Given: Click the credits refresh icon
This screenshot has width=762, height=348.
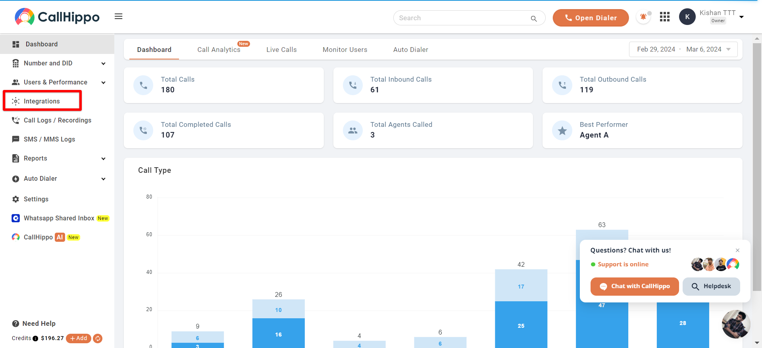Looking at the screenshot, I should 98,338.
